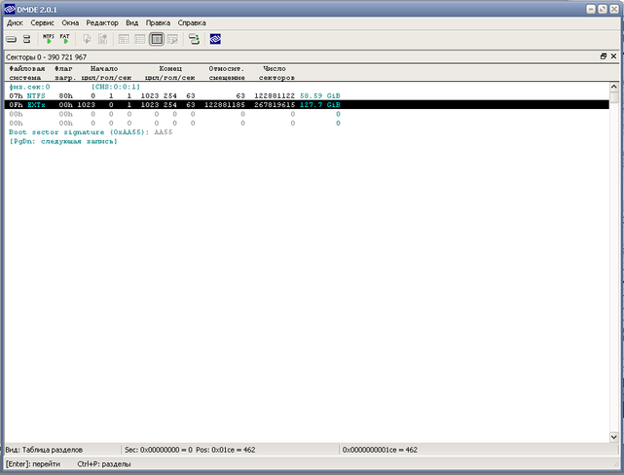Click the scroll up arrow
The image size is (624, 475).
click(x=613, y=87)
